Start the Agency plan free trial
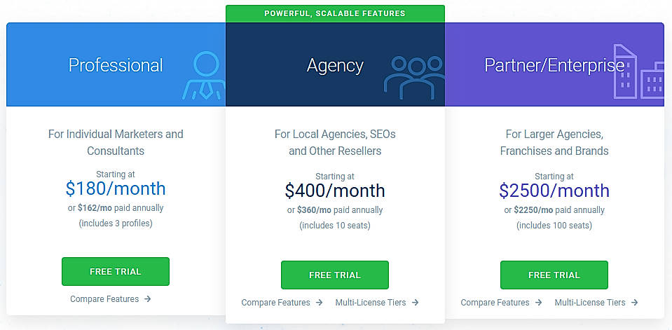The width and height of the screenshot is (672, 330). click(x=335, y=275)
